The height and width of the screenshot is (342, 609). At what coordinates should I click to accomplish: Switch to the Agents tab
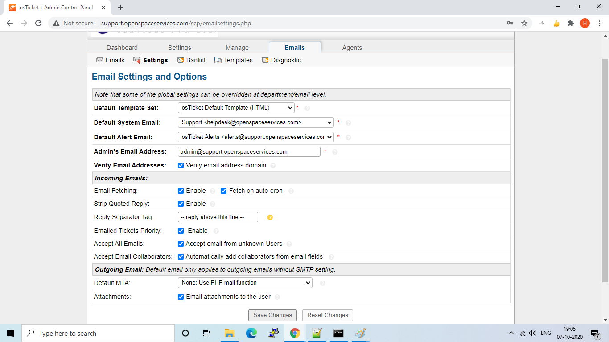(352, 48)
